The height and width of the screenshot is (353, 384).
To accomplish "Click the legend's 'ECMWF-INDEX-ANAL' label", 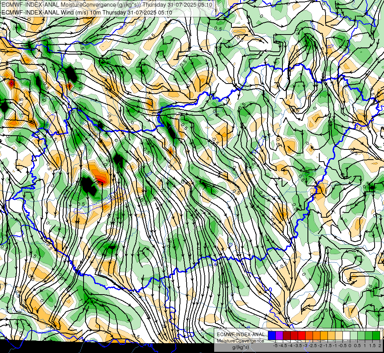I will (240, 335).
